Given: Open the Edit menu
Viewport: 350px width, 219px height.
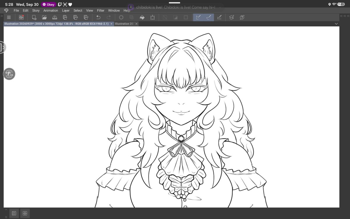Looking at the screenshot, I should pos(26,11).
